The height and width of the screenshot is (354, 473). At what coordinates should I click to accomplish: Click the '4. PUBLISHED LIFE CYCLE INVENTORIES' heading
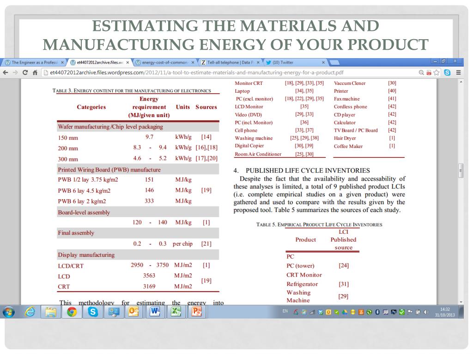tap(302, 171)
